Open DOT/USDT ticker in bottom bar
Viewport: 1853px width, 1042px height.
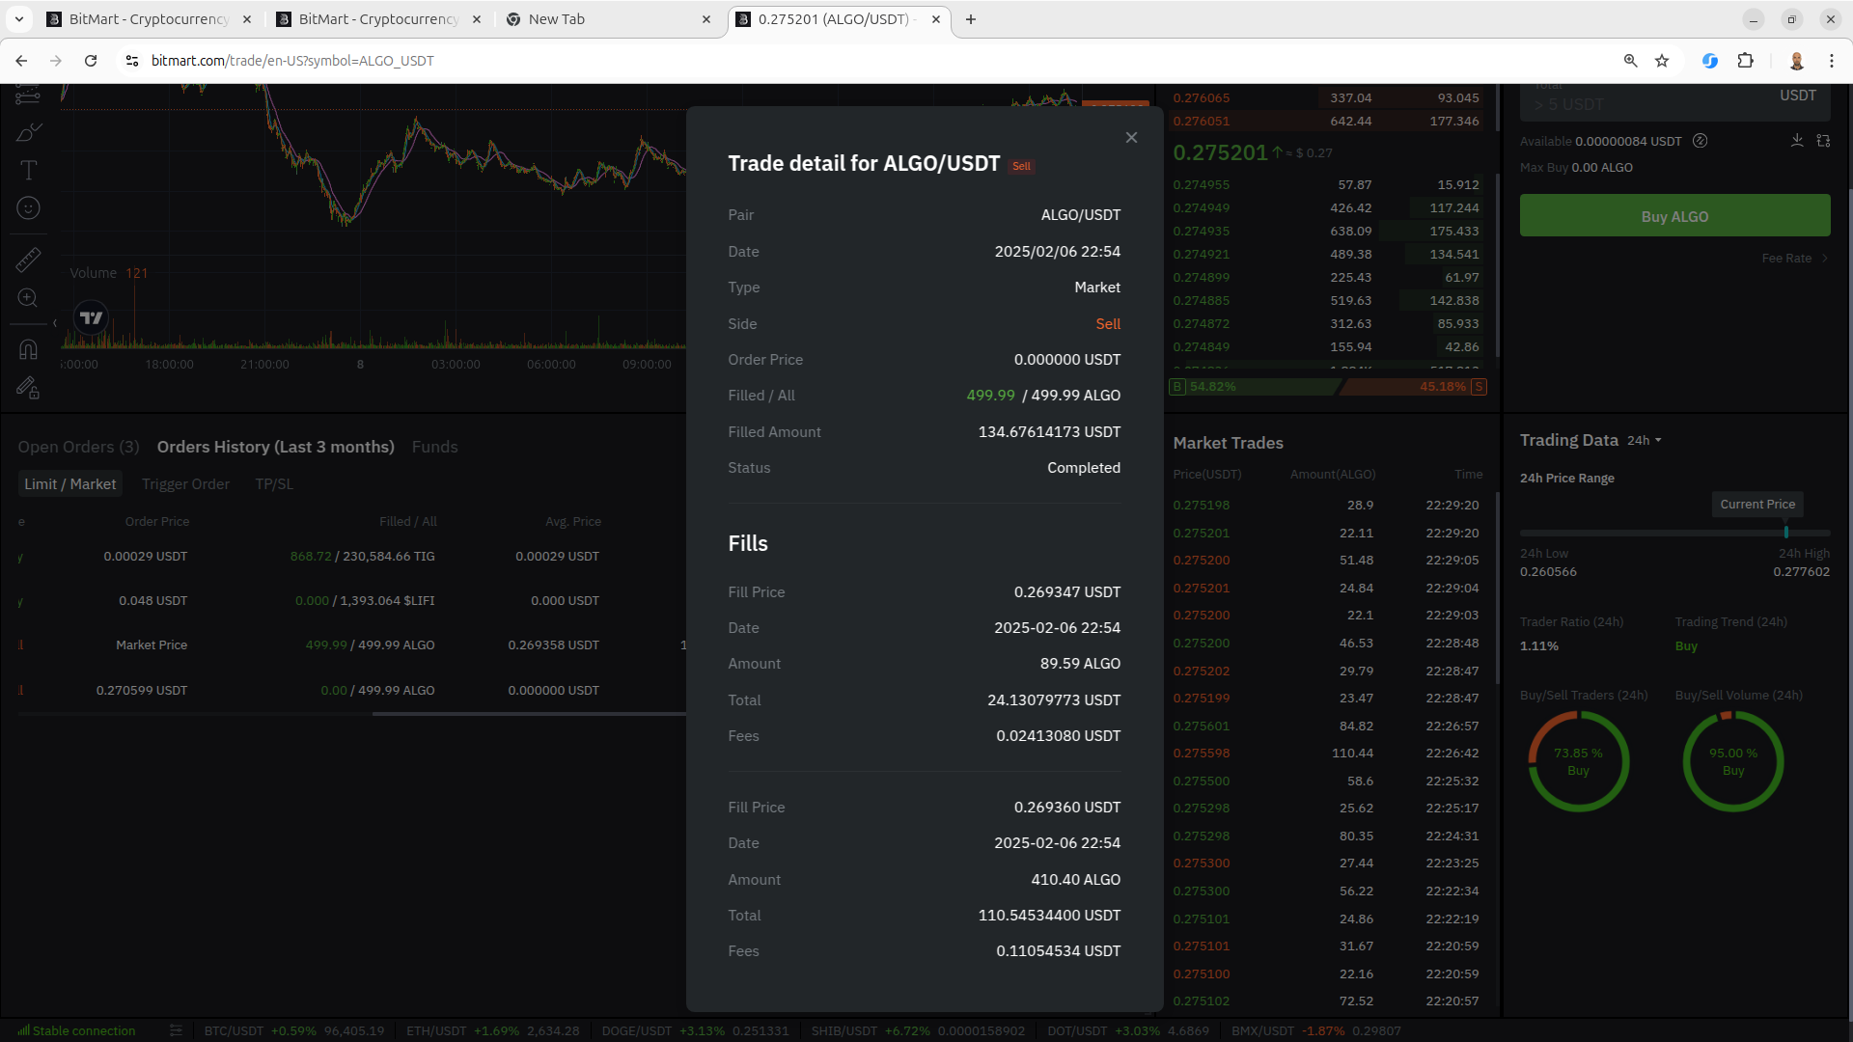click(x=1128, y=1030)
